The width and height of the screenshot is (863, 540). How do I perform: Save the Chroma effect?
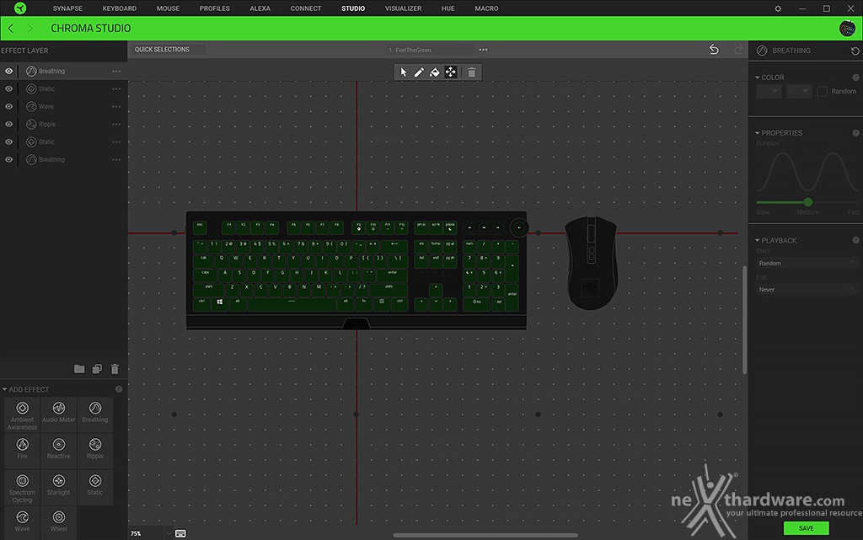point(807,528)
